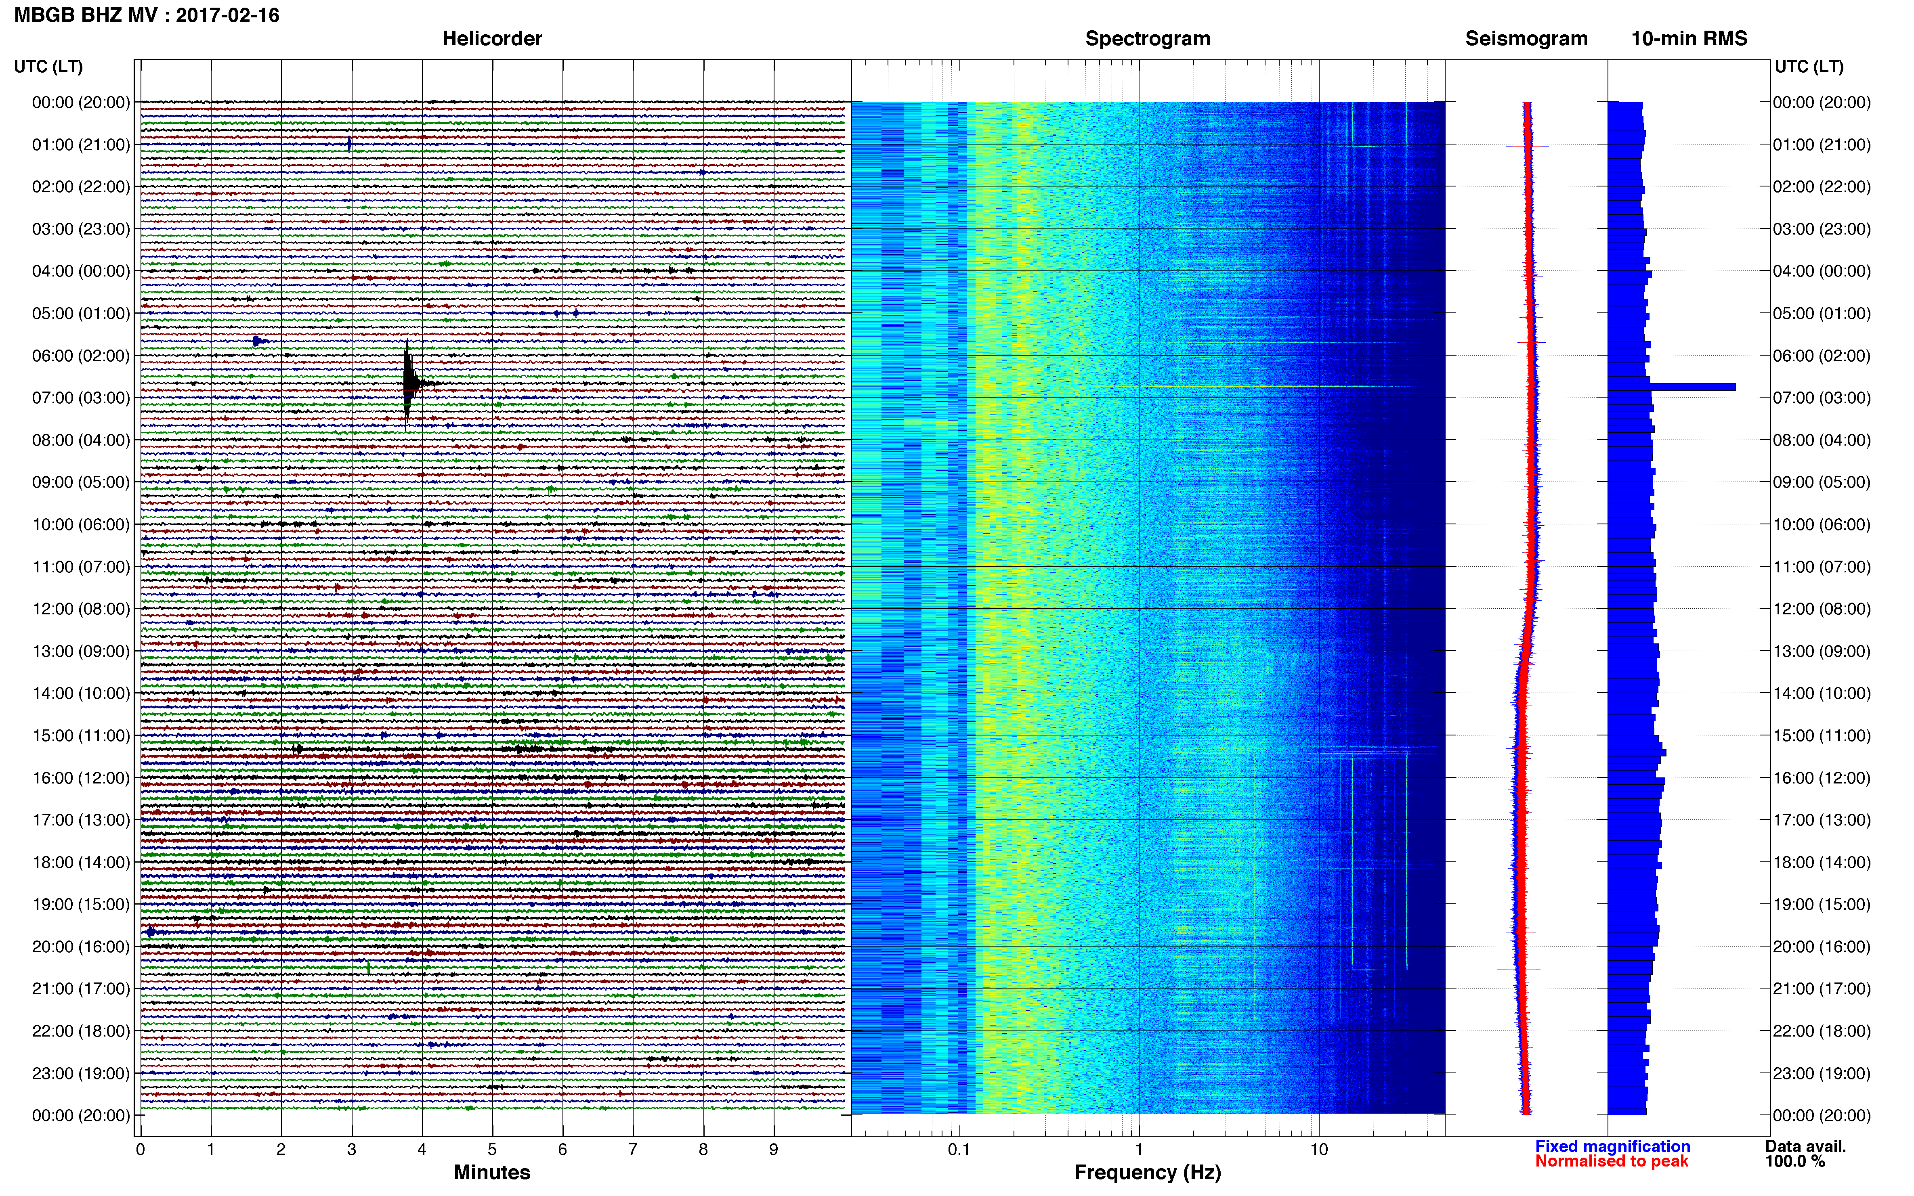The height and width of the screenshot is (1196, 1914).
Task: Click the left time label 18:00 (14:00)
Action: point(81,862)
